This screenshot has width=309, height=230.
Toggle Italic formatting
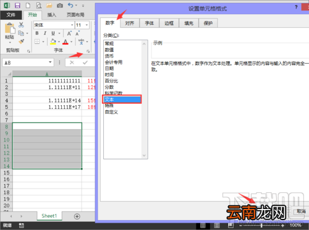coord(45,33)
